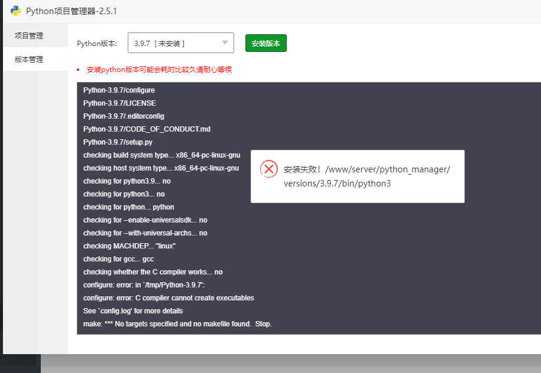This screenshot has width=541, height=373.
Task: Click log line make: No targets specified
Action: 177,324
